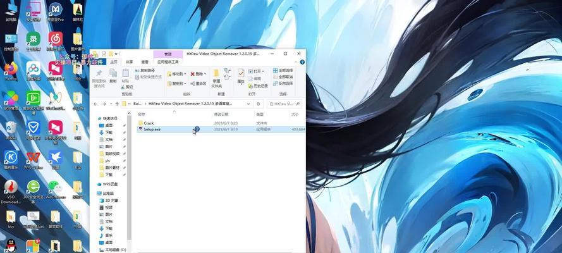Sort by the 修改日期 date column header
The height and width of the screenshot is (253, 562).
(221, 114)
